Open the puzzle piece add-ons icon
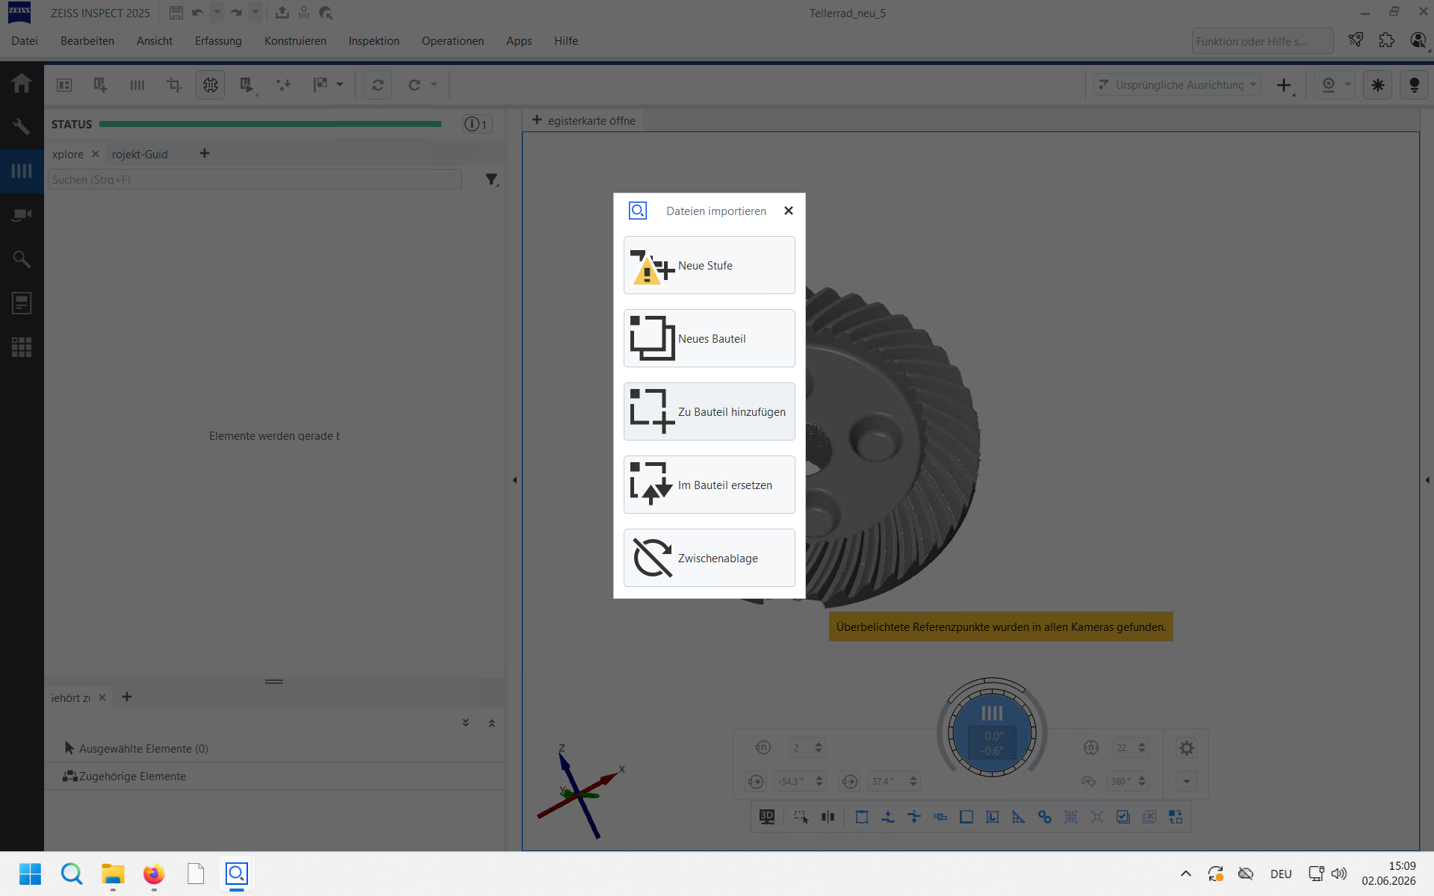 (x=1387, y=40)
